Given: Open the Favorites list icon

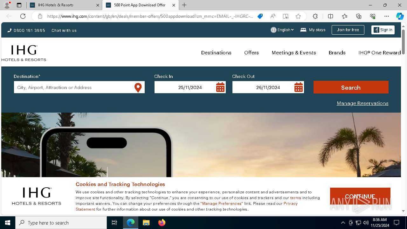Looking at the screenshot, I should 345,16.
